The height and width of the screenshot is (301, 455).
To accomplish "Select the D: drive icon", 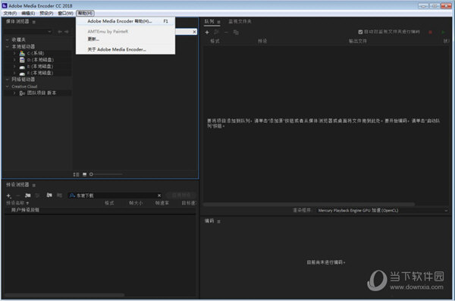I will (x=22, y=60).
